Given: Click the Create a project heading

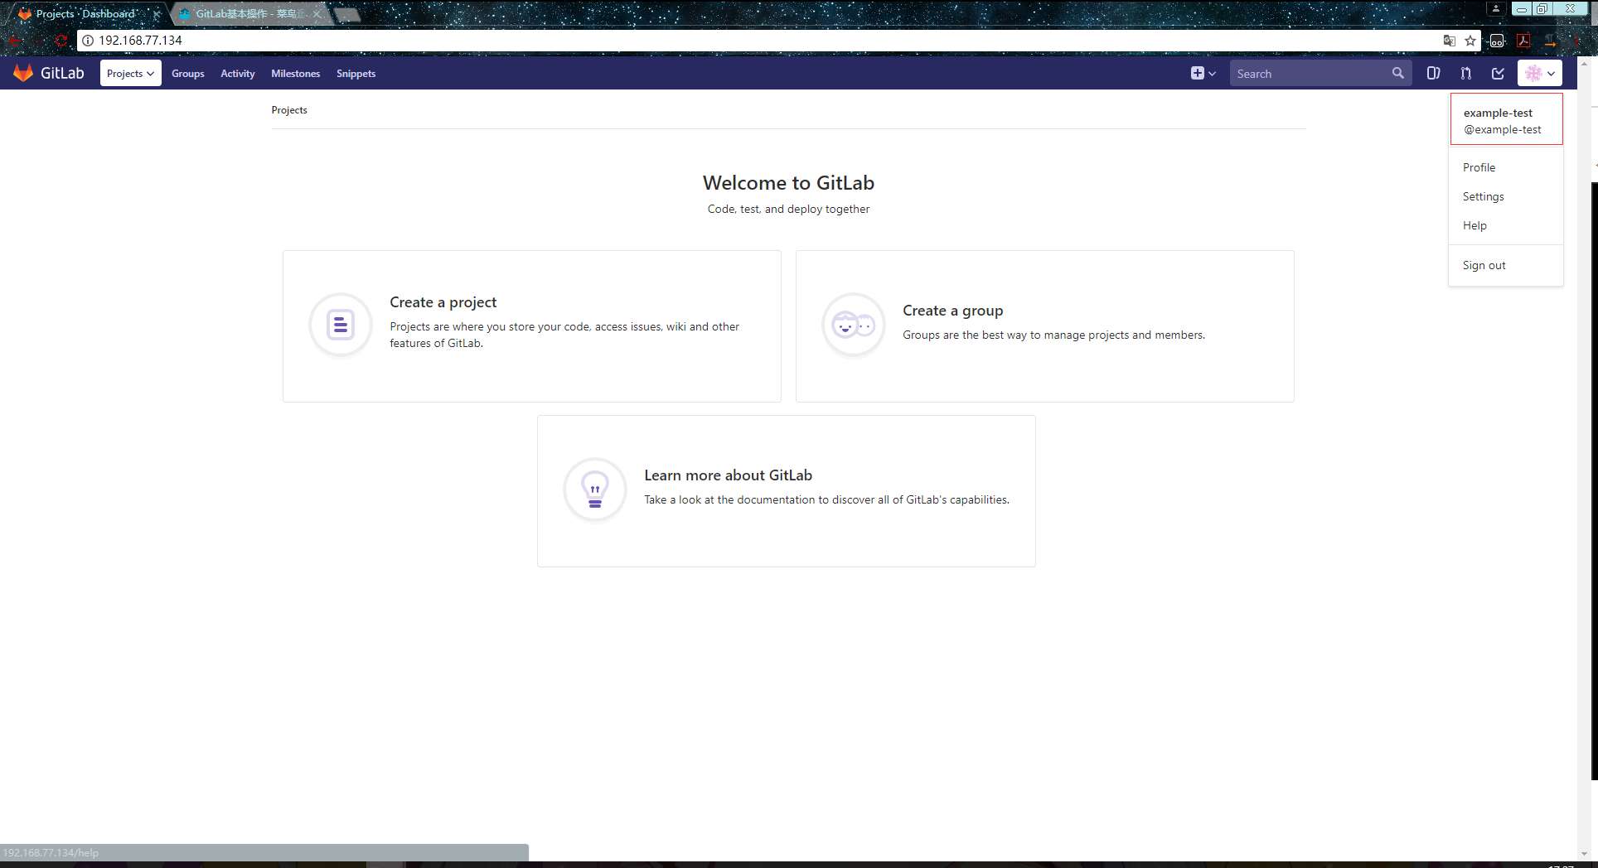Looking at the screenshot, I should 443,302.
